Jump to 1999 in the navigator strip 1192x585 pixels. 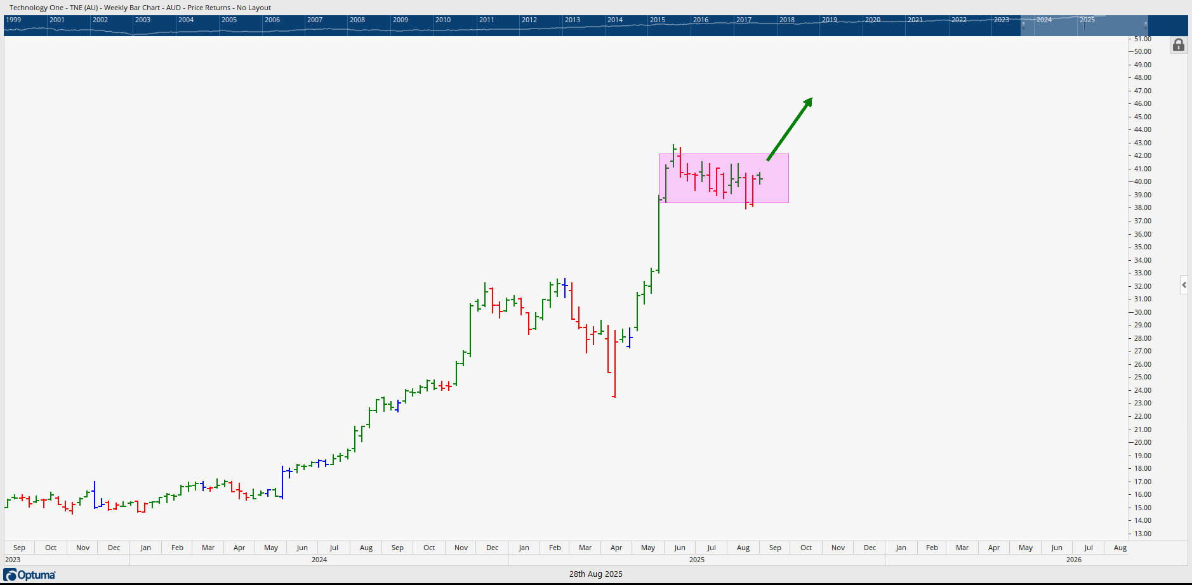(x=13, y=20)
